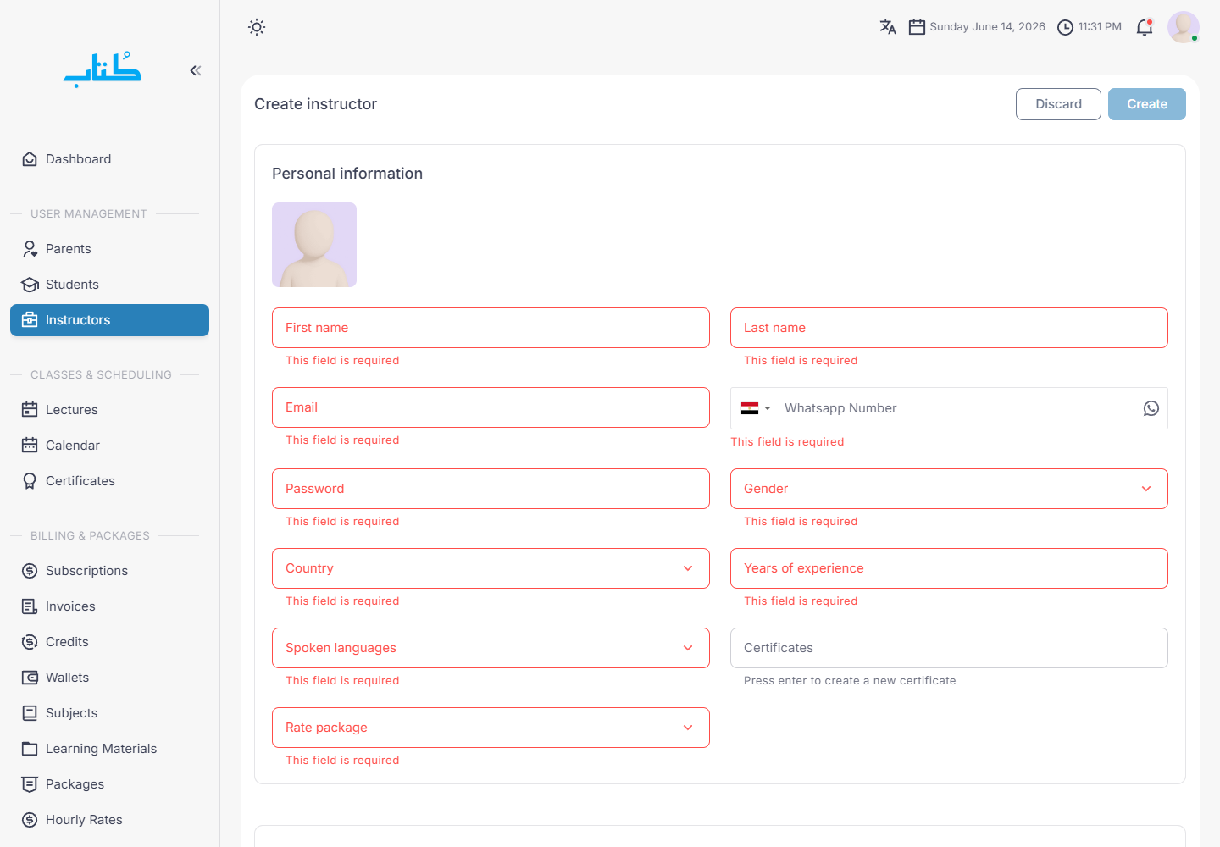Click the Kottab logo in the sidebar

103,69
